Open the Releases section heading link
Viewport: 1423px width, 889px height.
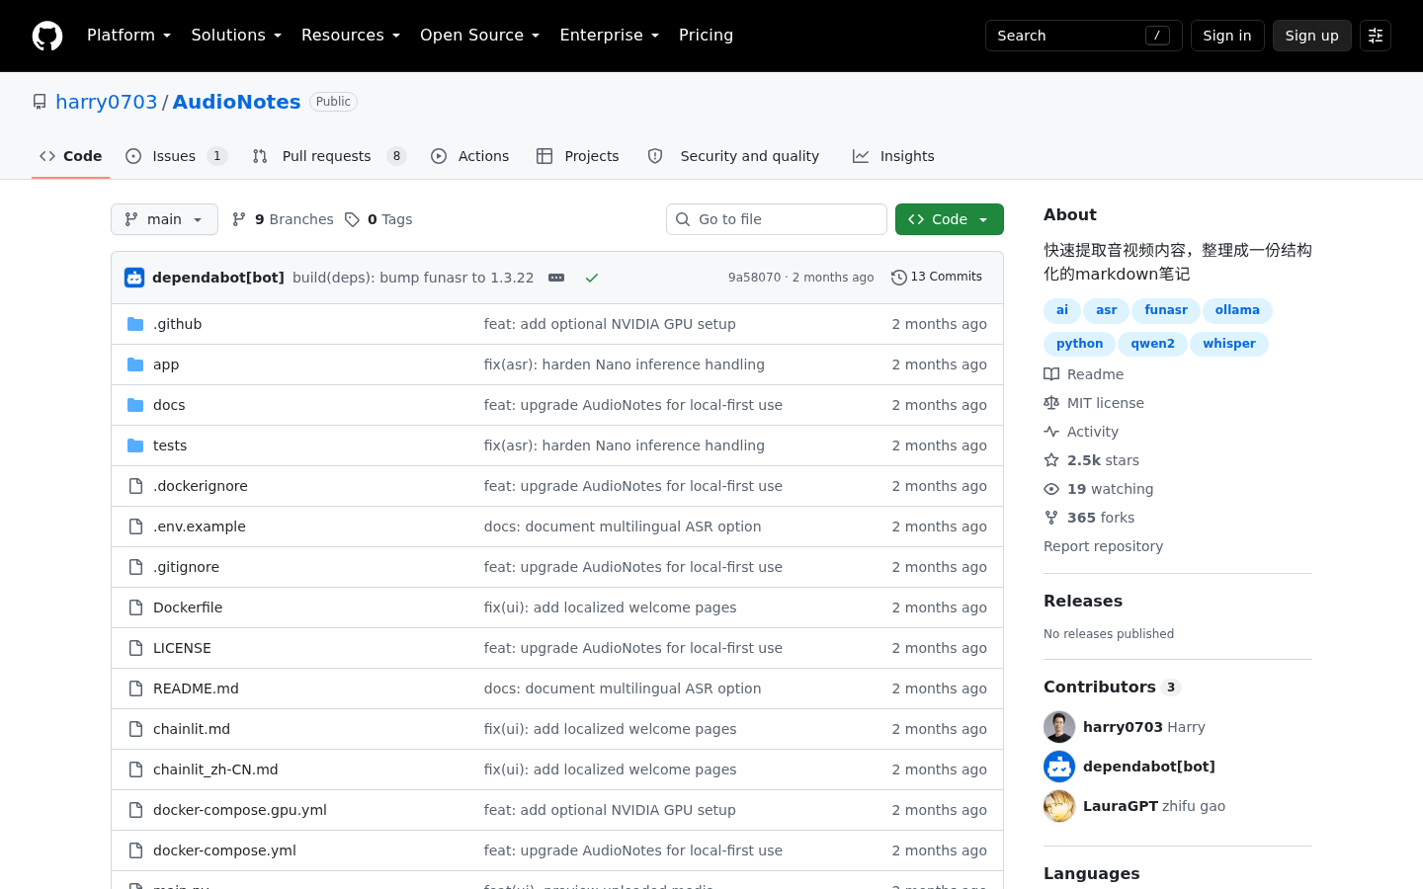tap(1083, 601)
